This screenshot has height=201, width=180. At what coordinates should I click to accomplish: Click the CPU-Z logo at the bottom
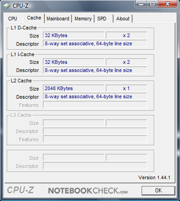pos(20,190)
